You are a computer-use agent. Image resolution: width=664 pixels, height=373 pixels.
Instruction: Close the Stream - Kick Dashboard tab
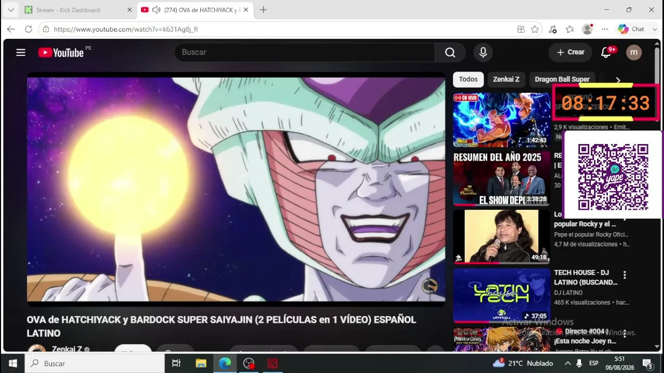point(129,10)
